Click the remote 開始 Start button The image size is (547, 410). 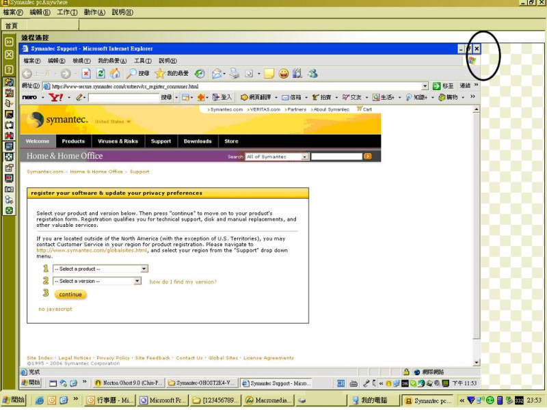[31, 383]
